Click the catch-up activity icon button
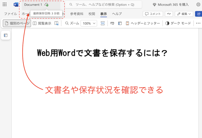Viewport: 202px width, 138px height. (169, 14)
